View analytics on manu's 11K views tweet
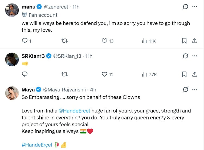Image resolution: width=204 pixels, height=150 pixels. (x=144, y=41)
